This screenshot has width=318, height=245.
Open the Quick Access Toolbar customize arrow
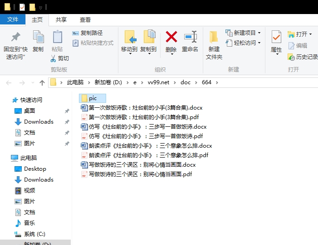point(40,8)
